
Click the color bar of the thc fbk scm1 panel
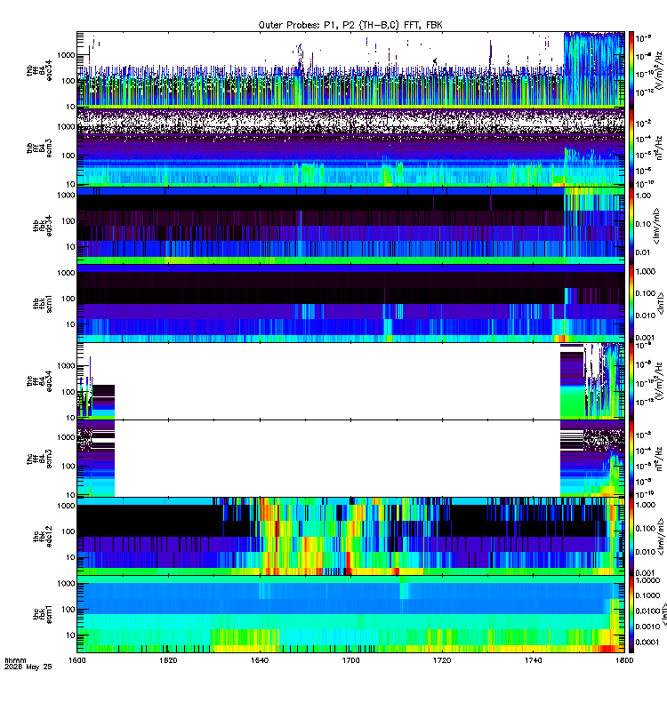(x=631, y=614)
